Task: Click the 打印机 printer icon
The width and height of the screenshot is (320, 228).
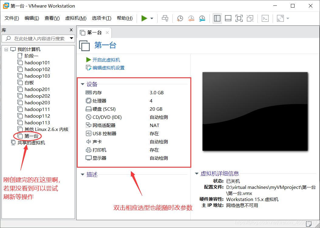Action: 88,150
